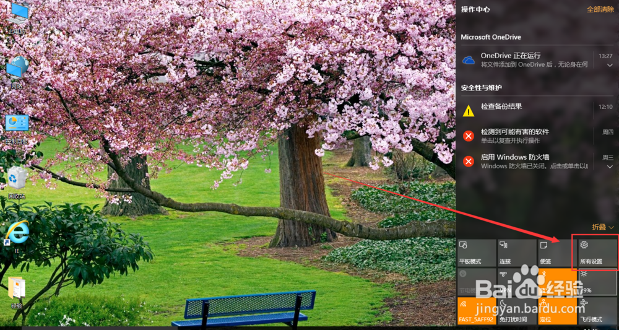Image resolution: width=619 pixels, height=330 pixels.
Task: Toggle Quiet hours (免打扰时间) tile
Action: (x=517, y=311)
